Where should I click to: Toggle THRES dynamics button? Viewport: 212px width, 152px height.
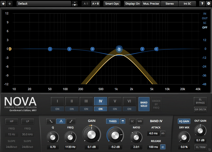click(113, 121)
